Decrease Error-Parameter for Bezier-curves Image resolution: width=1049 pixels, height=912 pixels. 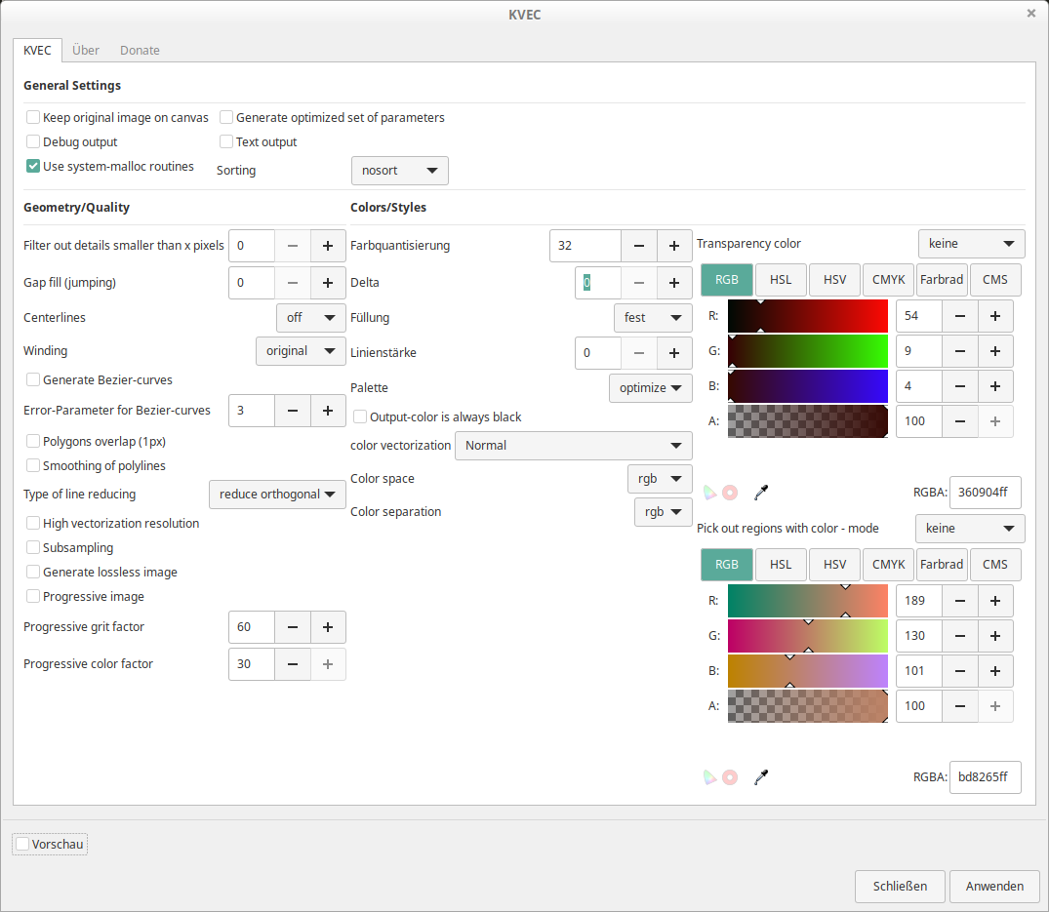point(293,411)
